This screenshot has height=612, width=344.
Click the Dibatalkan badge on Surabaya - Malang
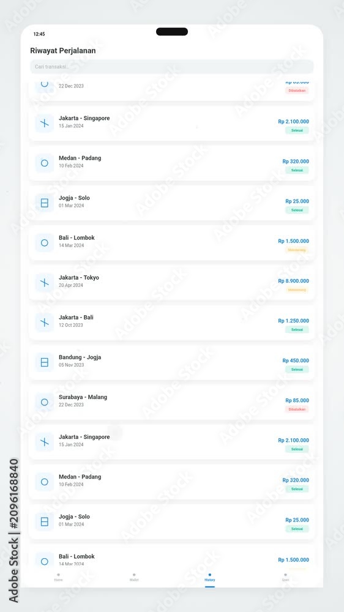point(297,409)
